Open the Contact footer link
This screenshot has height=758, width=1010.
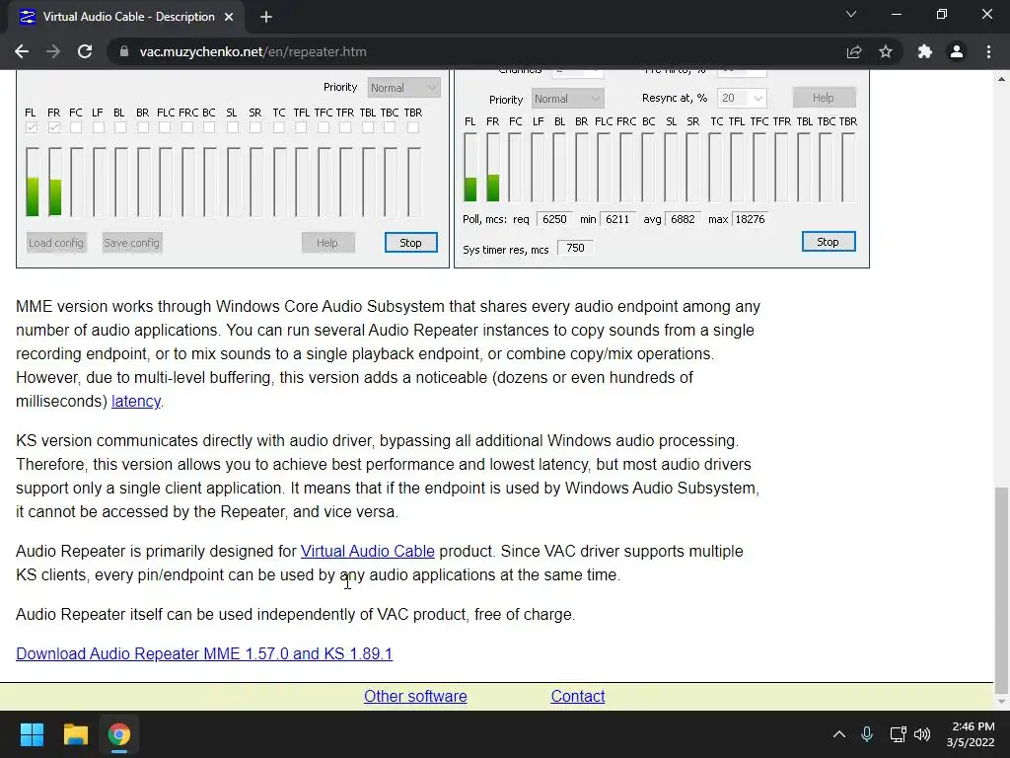coord(578,696)
